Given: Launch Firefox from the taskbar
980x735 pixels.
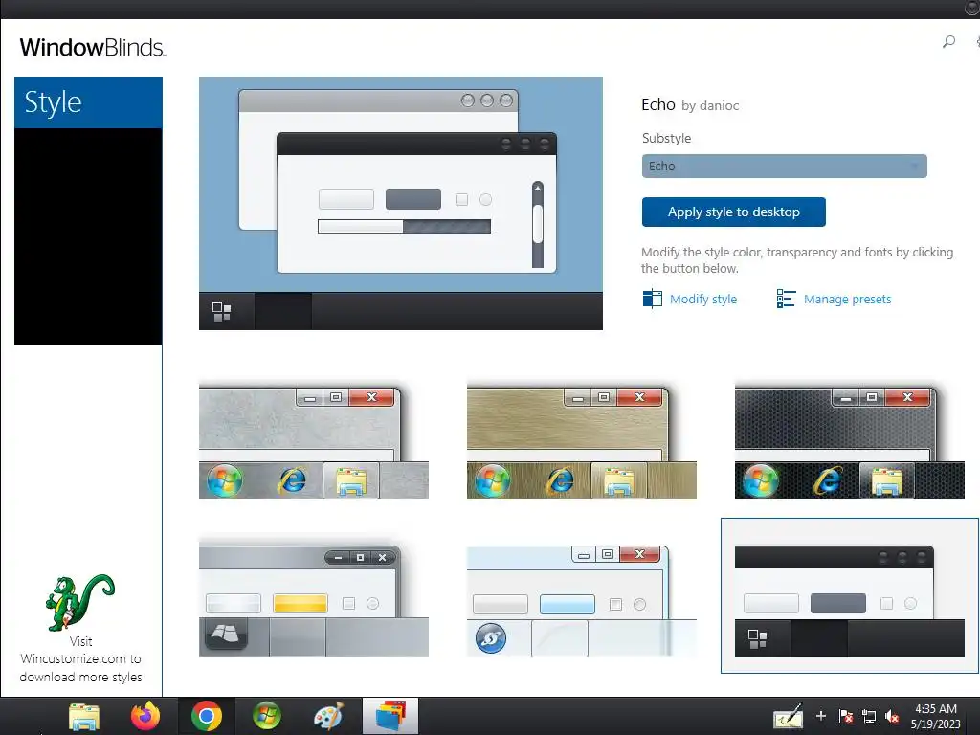Looking at the screenshot, I should (x=145, y=716).
